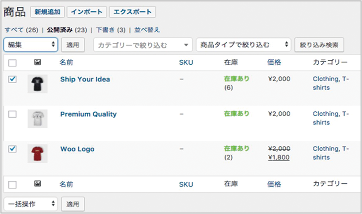
Task: Sort by the 価格 column header
Action: [x=274, y=62]
